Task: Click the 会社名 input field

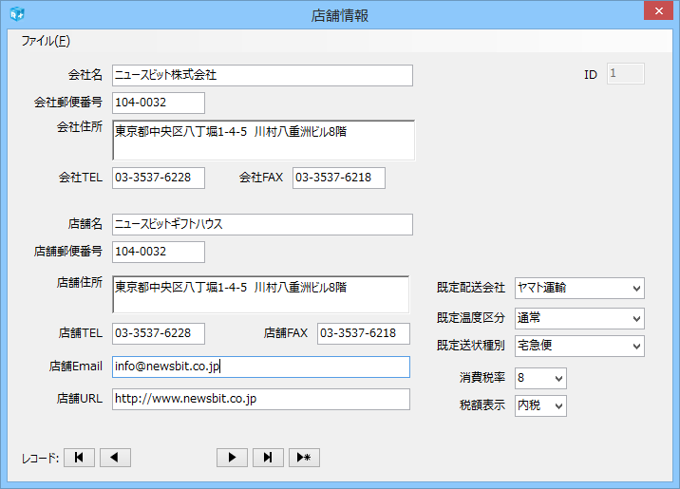Action: [x=262, y=75]
